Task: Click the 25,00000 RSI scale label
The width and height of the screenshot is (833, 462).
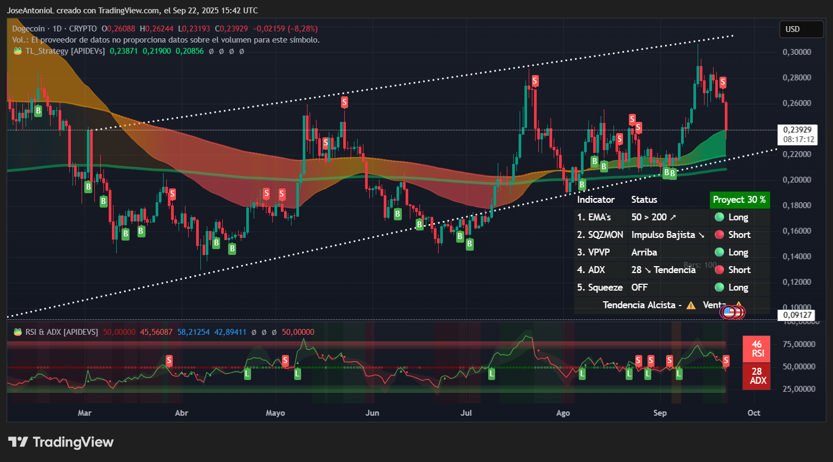Action: [x=799, y=389]
